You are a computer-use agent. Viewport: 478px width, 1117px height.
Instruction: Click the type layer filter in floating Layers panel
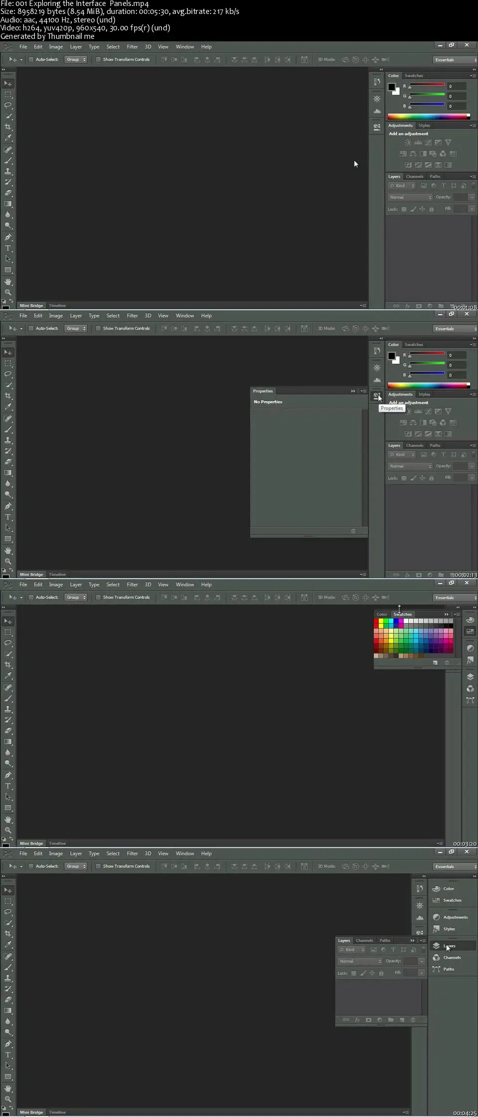pyautogui.click(x=393, y=949)
